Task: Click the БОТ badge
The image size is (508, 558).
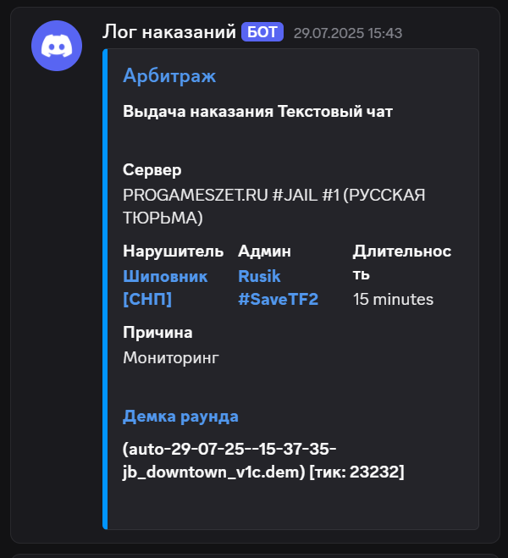Action: [262, 32]
